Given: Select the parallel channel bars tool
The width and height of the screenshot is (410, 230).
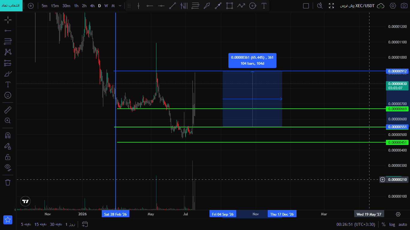Looking at the screenshot, I should [184, 6].
